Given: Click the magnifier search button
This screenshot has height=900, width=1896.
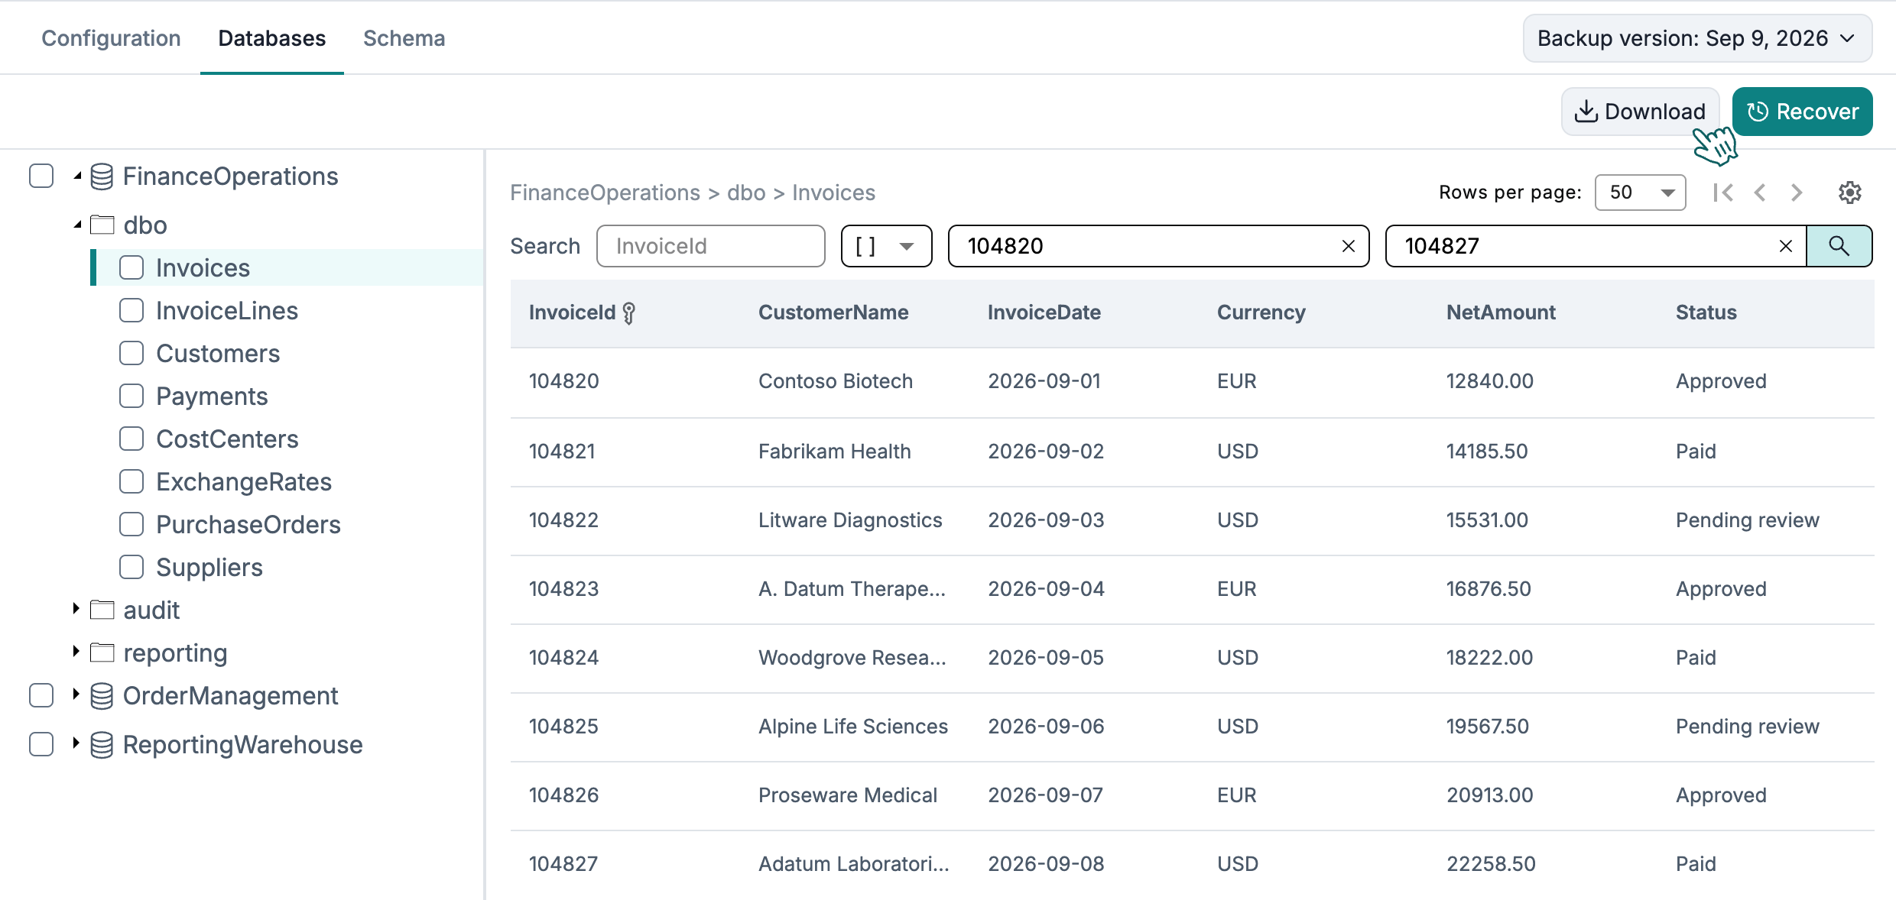Looking at the screenshot, I should click(x=1839, y=246).
